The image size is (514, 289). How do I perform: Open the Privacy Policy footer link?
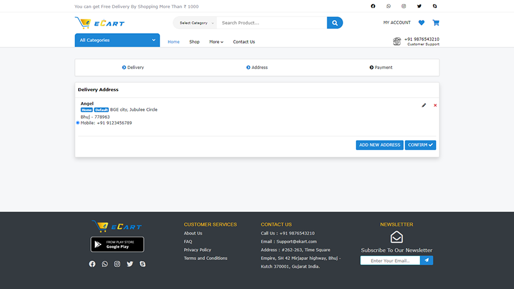198,250
